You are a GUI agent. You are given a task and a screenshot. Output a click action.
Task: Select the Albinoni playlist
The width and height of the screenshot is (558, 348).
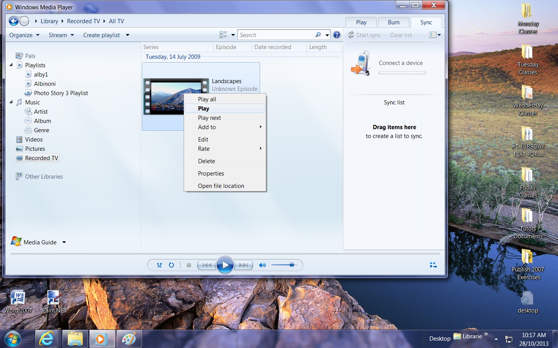pos(41,84)
